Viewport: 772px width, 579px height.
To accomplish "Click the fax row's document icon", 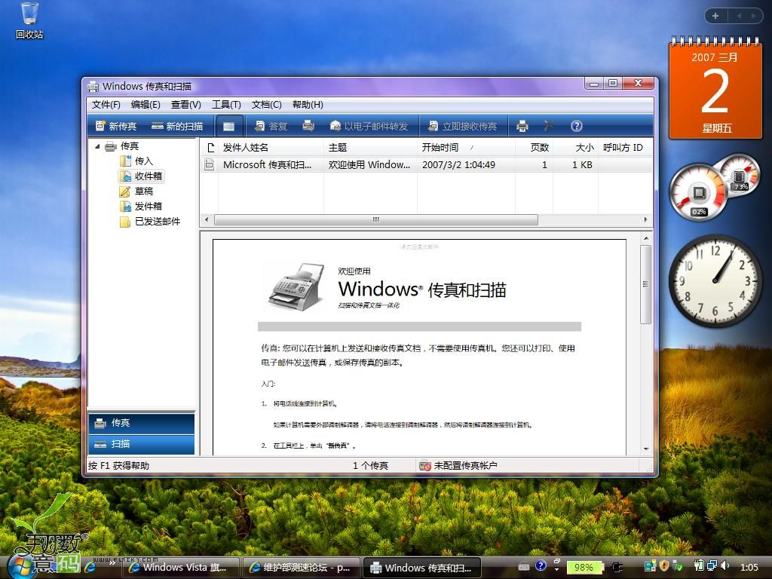I will tap(210, 164).
